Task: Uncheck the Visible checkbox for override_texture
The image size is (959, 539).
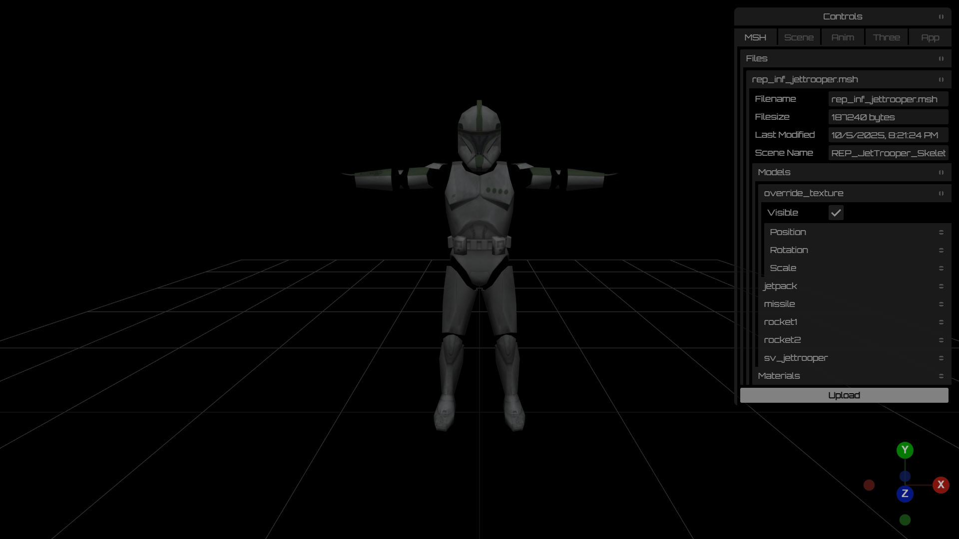Action: pyautogui.click(x=836, y=213)
